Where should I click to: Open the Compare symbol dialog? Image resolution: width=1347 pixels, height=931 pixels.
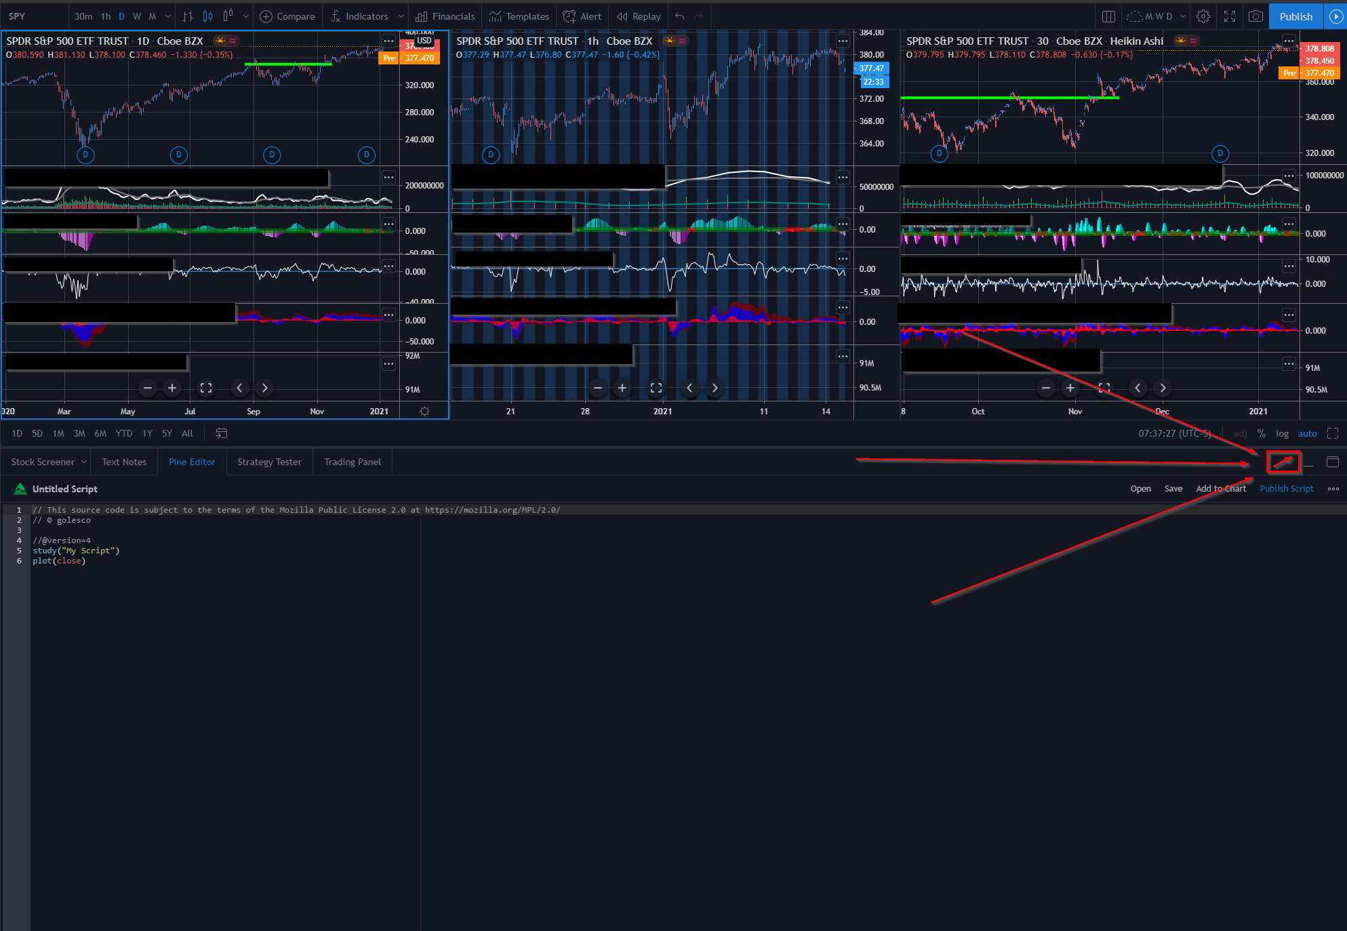287,16
